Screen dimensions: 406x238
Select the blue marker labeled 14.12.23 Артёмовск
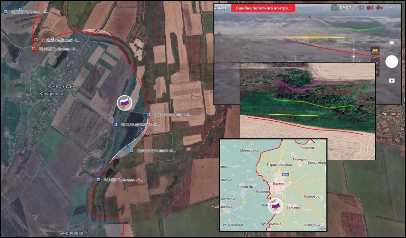(x=98, y=180)
